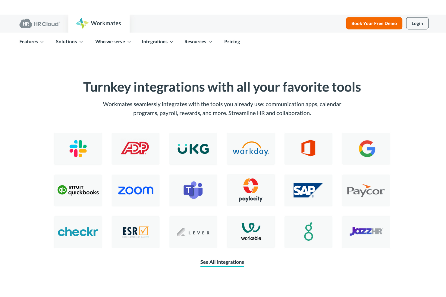Click the Zoom integration logo
Screen dimensions: 446x297
[135, 190]
